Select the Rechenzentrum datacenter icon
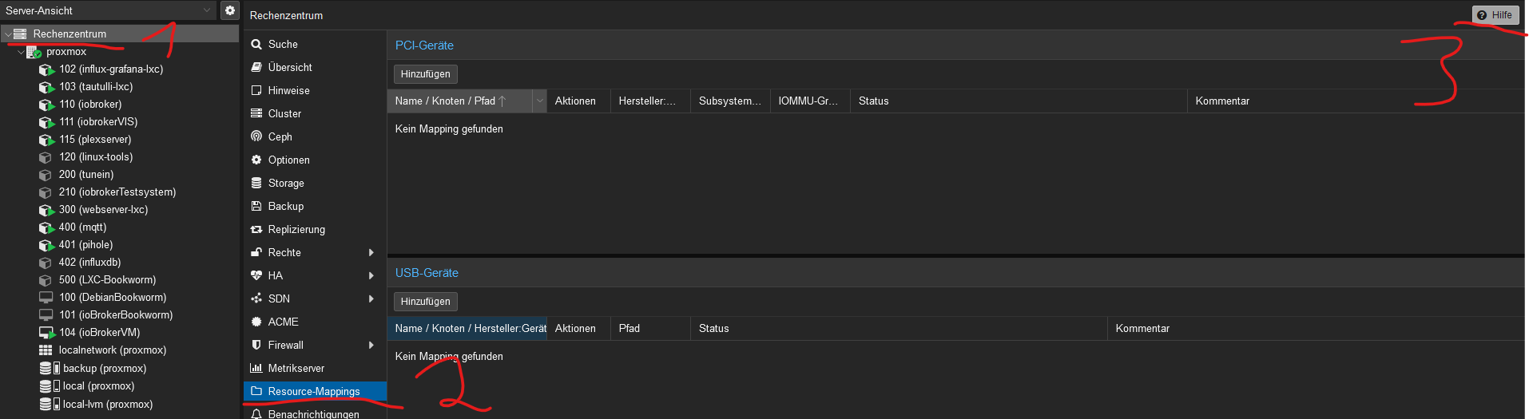Image resolution: width=1529 pixels, height=419 pixels. click(20, 34)
